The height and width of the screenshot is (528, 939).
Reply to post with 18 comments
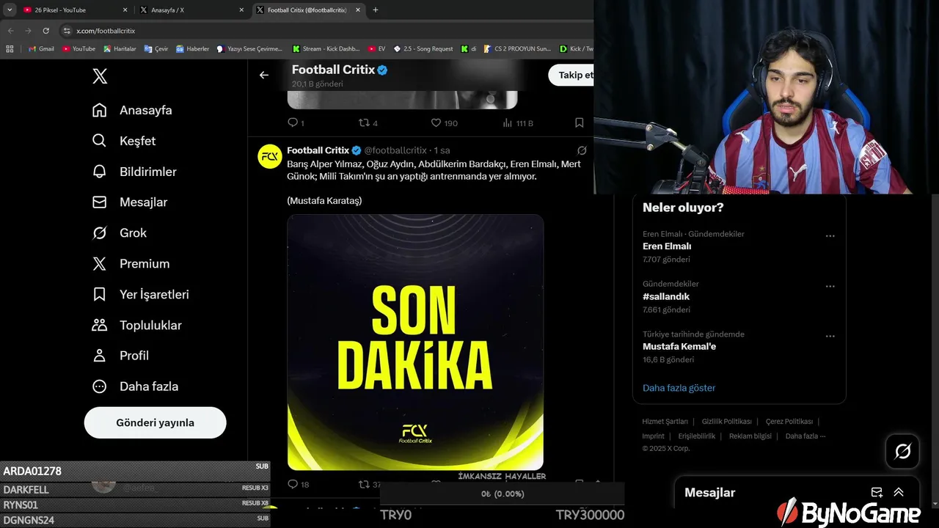tap(299, 484)
